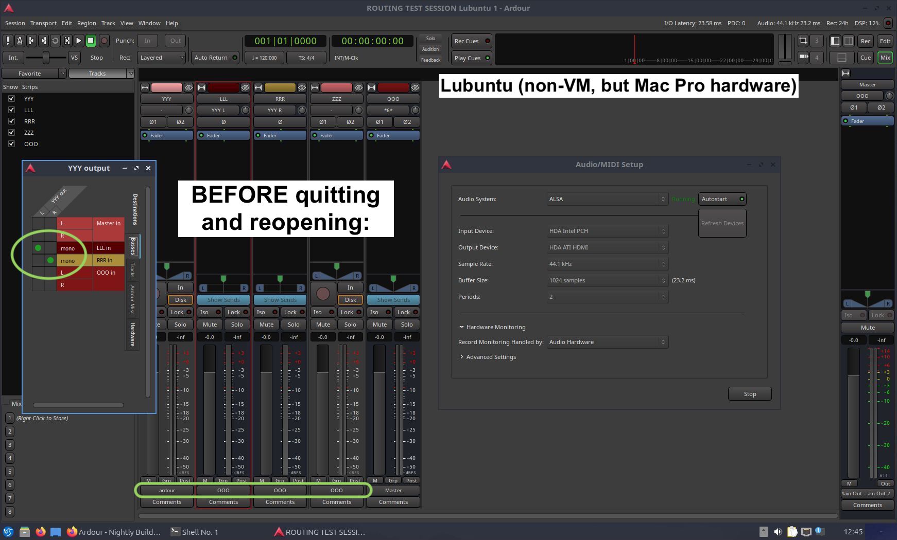The width and height of the screenshot is (897, 540).
Task: Uncheck the ZZZ strip visibility checkbox
Action: (11, 133)
